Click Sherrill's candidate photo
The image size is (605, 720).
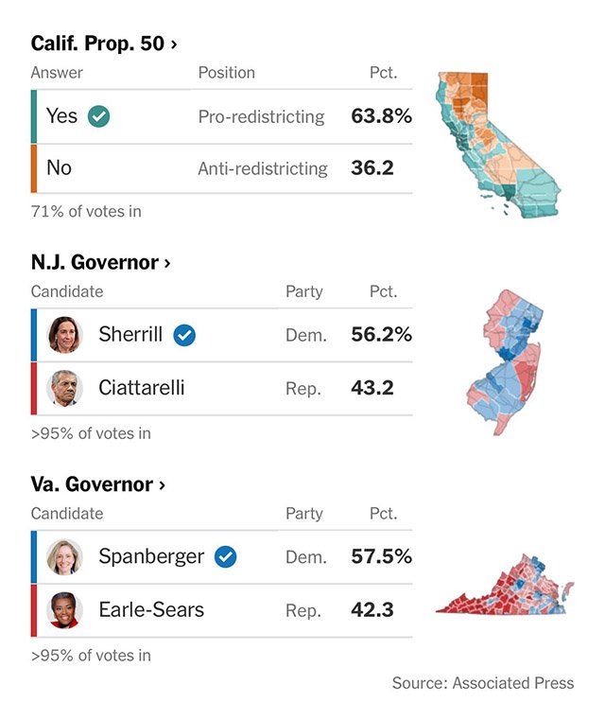pyautogui.click(x=64, y=335)
